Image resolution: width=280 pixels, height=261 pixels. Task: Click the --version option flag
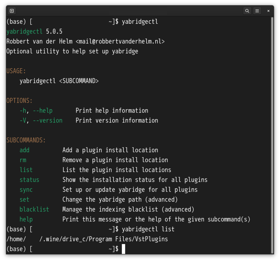click(x=48, y=120)
